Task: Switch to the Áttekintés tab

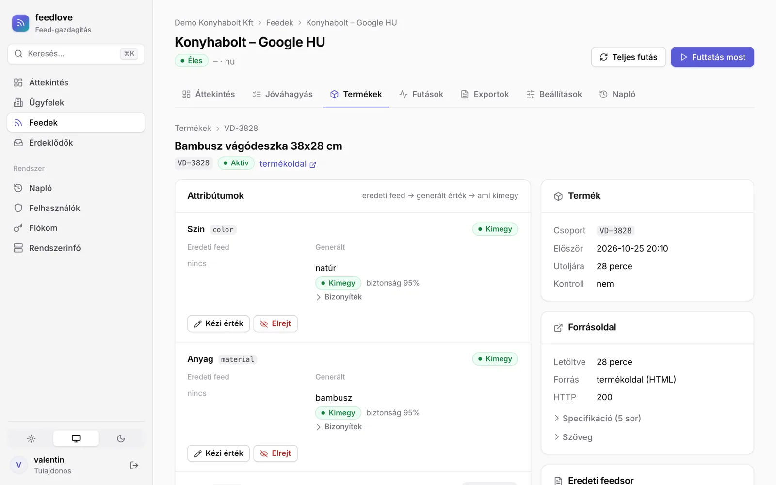Action: pos(209,94)
